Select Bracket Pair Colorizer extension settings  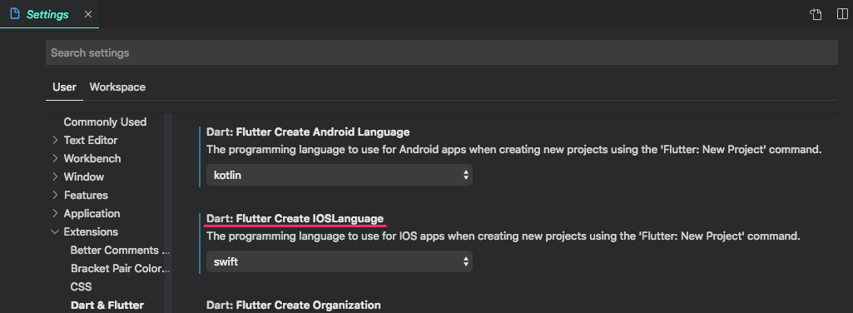coord(120,268)
